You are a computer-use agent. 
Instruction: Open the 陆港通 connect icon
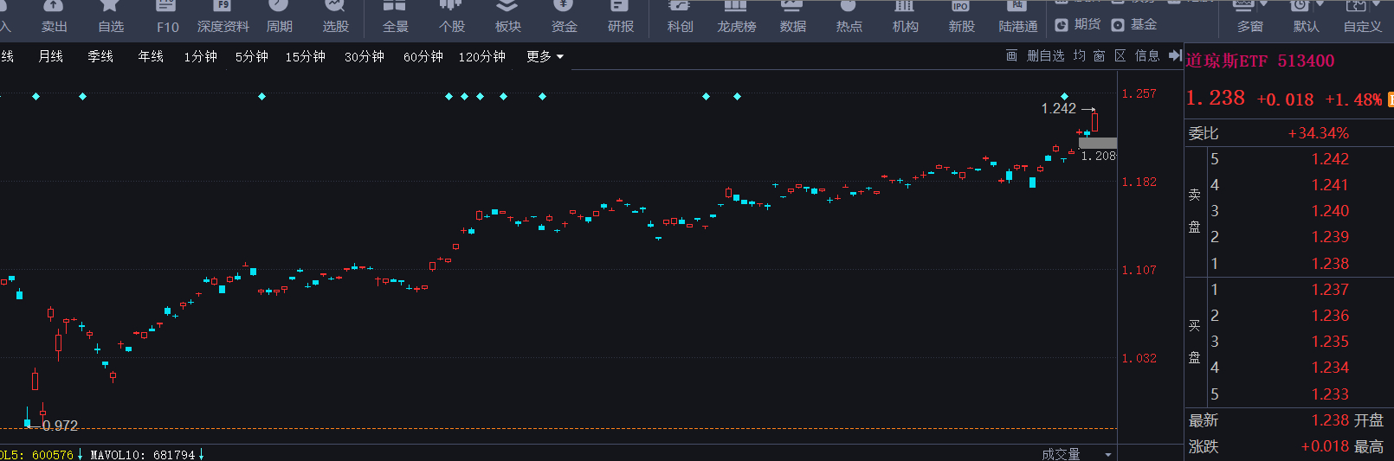coord(1017,17)
